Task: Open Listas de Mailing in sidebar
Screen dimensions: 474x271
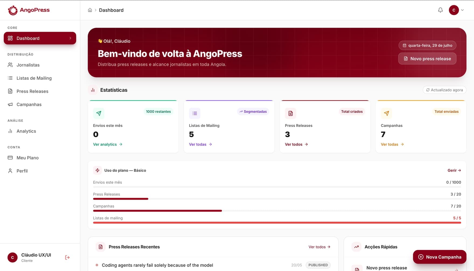Action: click(40, 78)
